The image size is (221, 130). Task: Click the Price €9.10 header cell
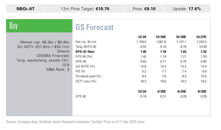tap(144, 8)
